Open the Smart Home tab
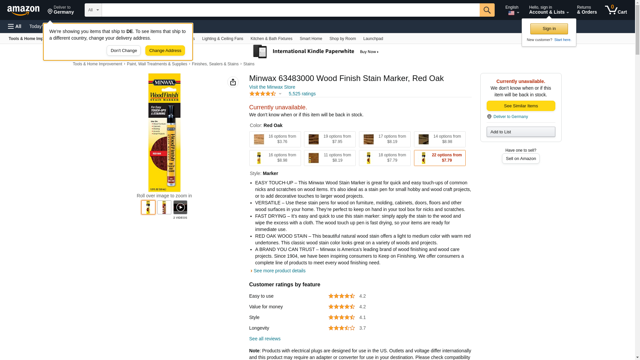Screen dimensions: 640x360 tap(311, 39)
